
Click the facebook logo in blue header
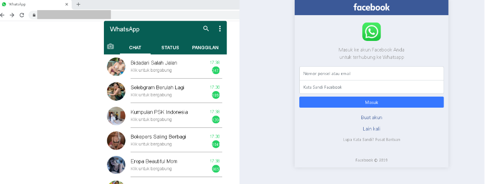(371, 7)
